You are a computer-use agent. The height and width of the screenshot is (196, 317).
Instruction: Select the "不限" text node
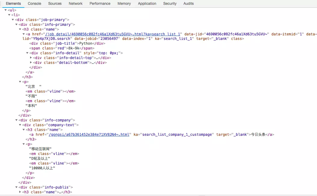[31, 96]
